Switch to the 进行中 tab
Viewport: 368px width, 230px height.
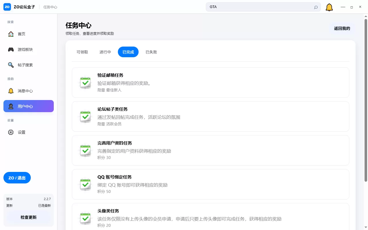(x=105, y=52)
